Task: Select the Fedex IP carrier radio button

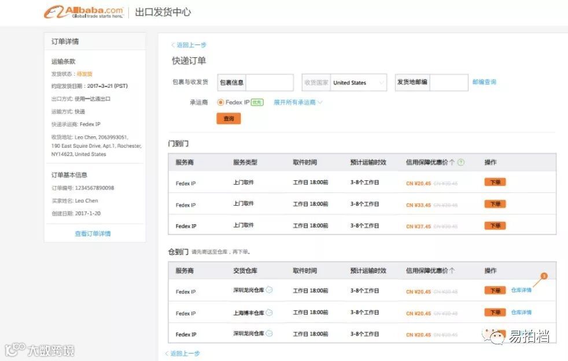Action: [220, 102]
